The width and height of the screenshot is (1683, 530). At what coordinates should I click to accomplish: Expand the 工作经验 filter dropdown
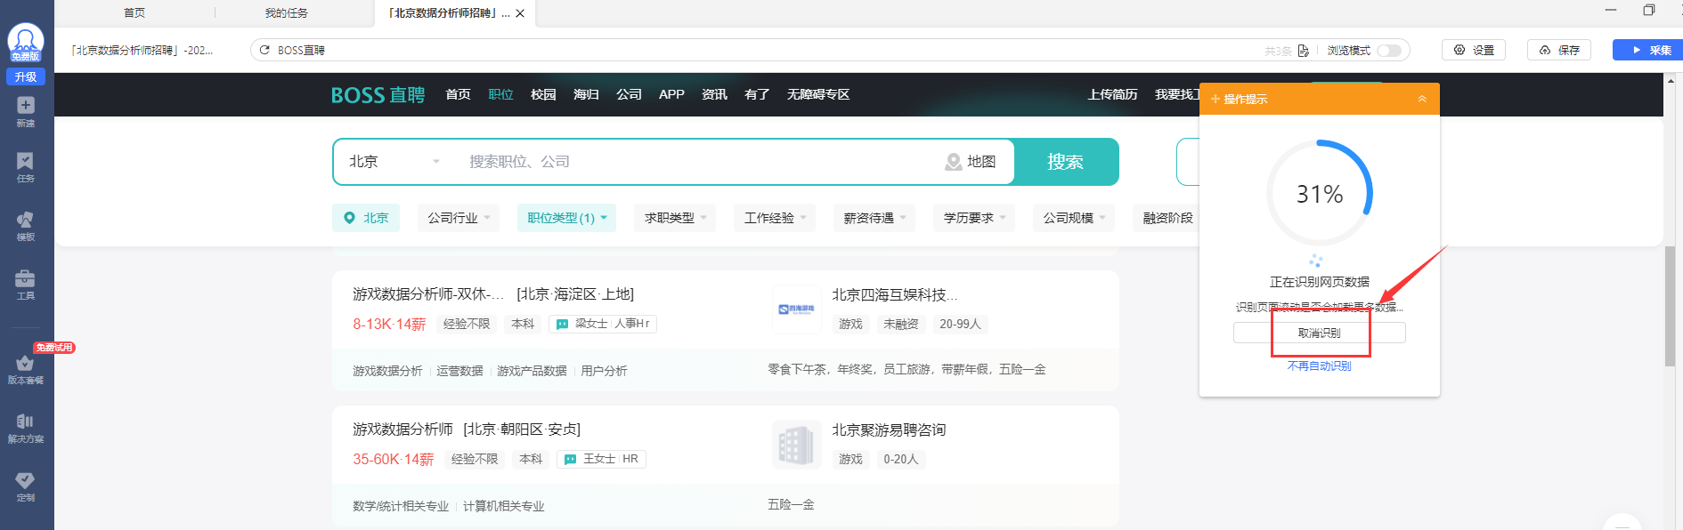point(775,218)
